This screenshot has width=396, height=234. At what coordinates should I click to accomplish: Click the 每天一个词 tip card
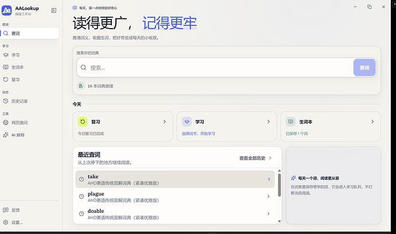click(x=333, y=185)
